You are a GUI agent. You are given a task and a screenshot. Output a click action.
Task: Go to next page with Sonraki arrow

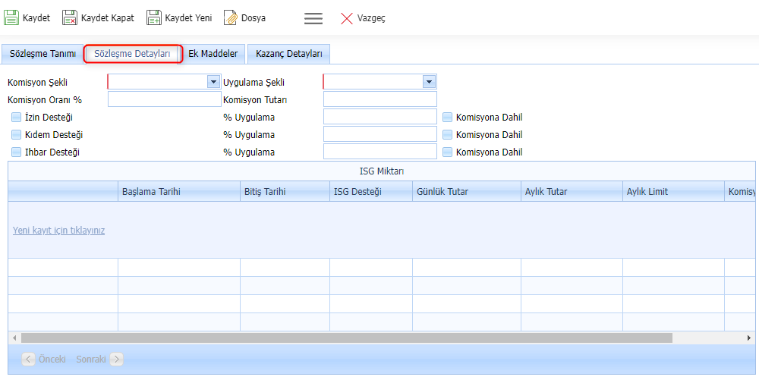(116, 359)
